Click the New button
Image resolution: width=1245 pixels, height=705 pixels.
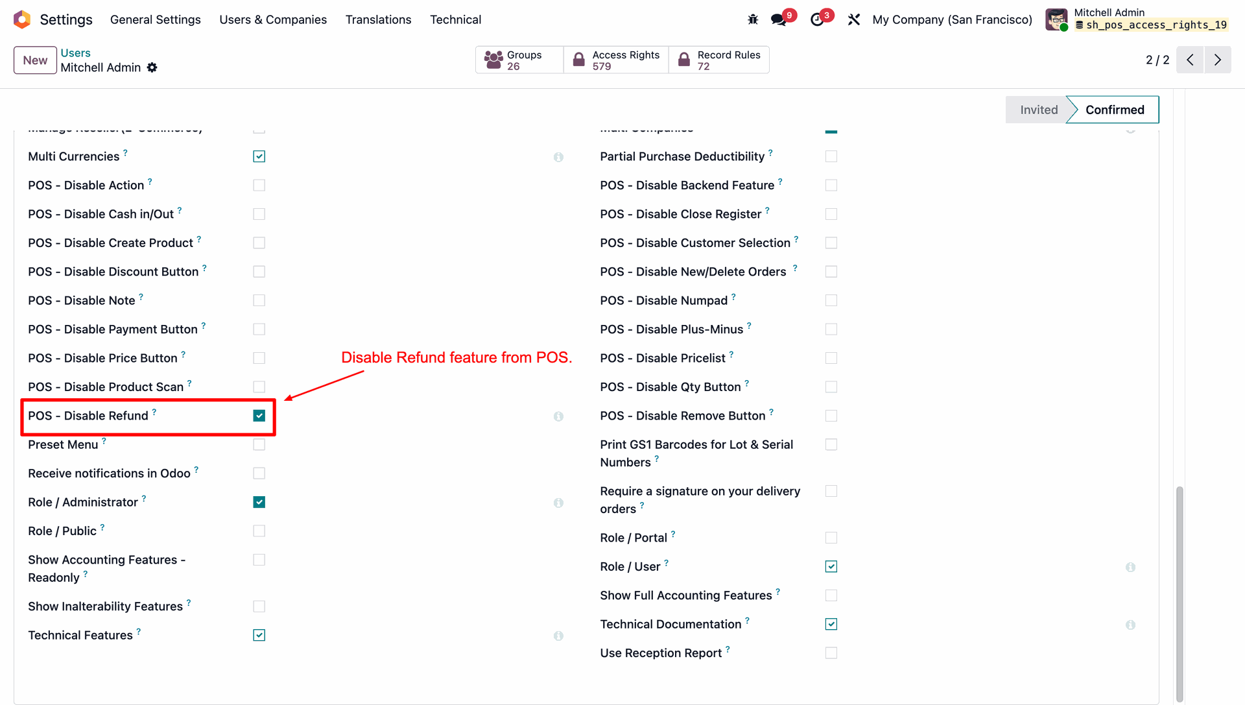click(35, 60)
